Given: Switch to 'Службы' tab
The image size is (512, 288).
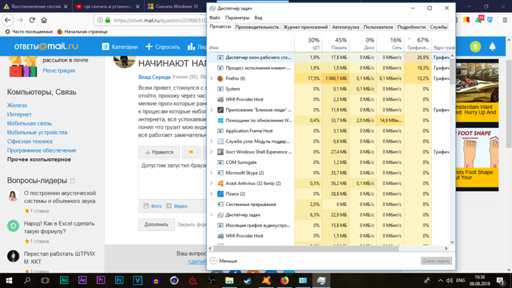Looking at the screenshot, I should pyautogui.click(x=438, y=27).
